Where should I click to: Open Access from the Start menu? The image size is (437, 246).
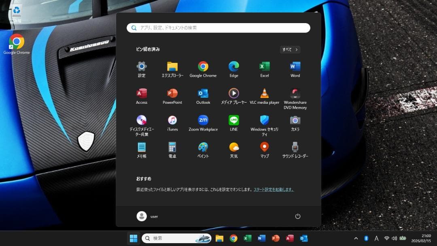pos(142,96)
